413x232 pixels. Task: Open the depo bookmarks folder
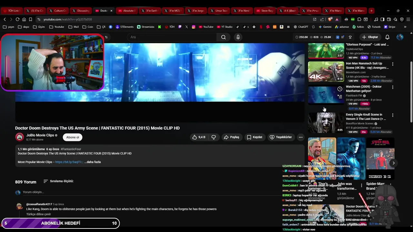tap(24, 27)
